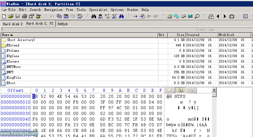253x137 pixels.
Task: Switch to the Hard disk 2 tab
Action: coord(13,24)
